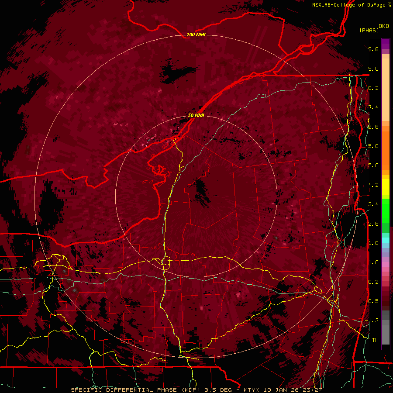Click the 5.0 scale label
The height and width of the screenshot is (393, 393).
coord(373,165)
